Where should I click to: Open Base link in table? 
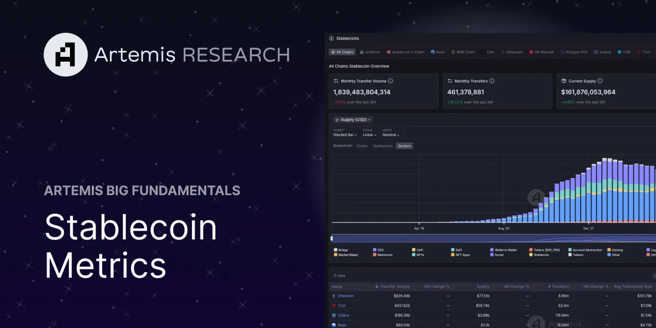pyautogui.click(x=342, y=325)
